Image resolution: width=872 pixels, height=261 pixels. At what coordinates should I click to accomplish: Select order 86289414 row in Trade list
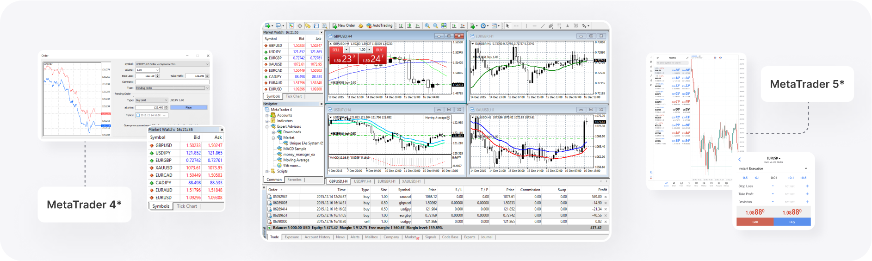[x=438, y=209]
